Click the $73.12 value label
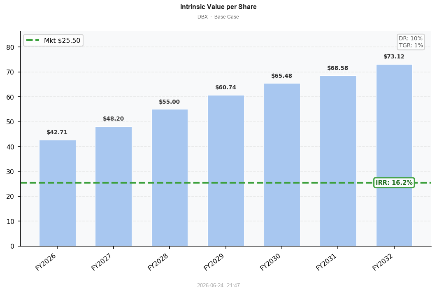This screenshot has height=291, width=437. pyautogui.click(x=394, y=56)
